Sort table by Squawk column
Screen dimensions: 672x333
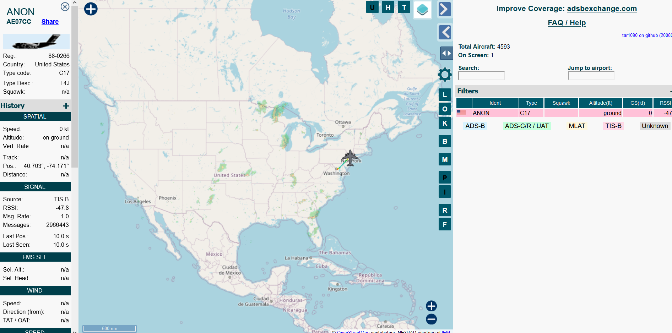click(561, 103)
